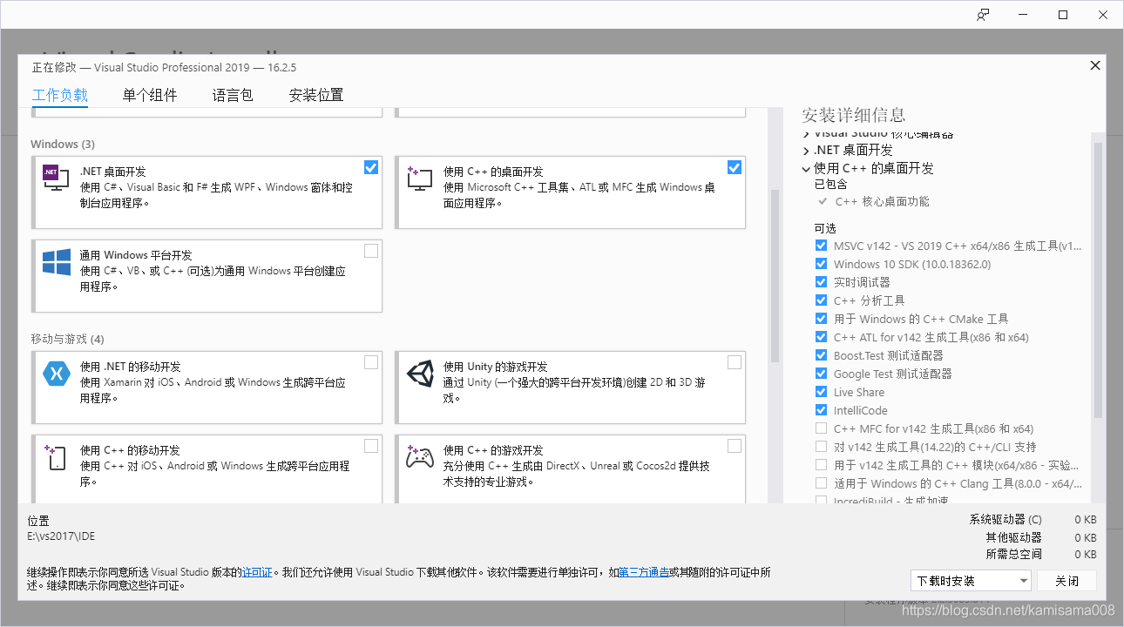Click the 使用 C++ 的桌面开发 tile icon
This screenshot has width=1124, height=627.
418,179
